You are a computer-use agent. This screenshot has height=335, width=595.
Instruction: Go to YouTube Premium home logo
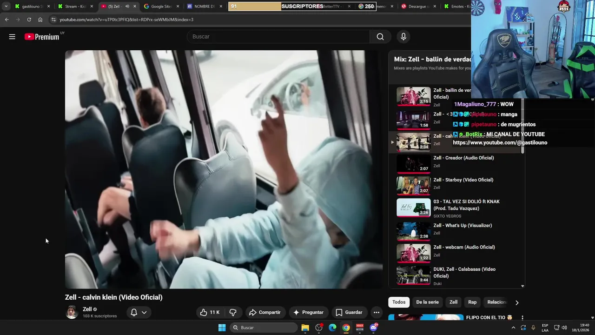pos(42,37)
